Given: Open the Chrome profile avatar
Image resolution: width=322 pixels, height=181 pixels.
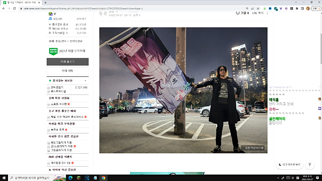Looking at the screenshot, I should [x=308, y=8].
